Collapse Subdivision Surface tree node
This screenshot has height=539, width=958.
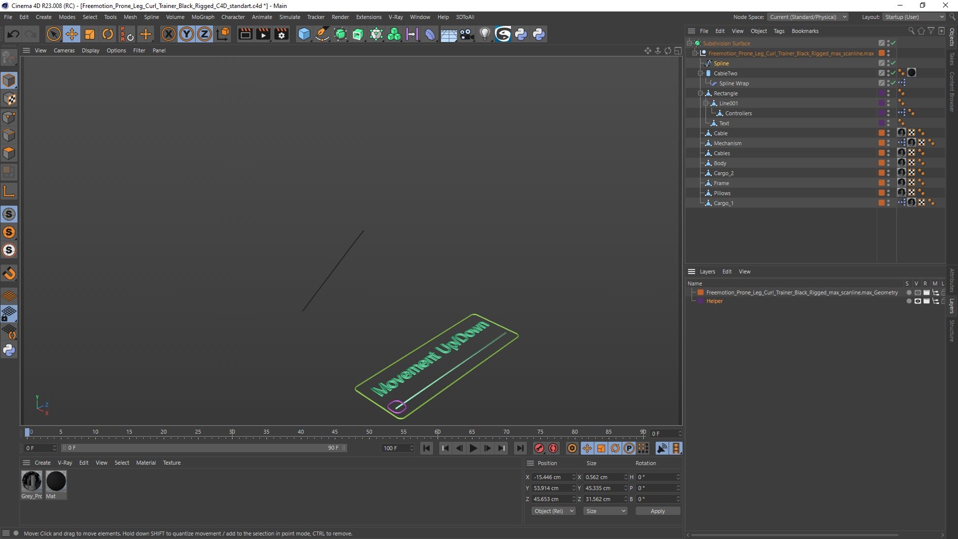pyautogui.click(x=689, y=43)
